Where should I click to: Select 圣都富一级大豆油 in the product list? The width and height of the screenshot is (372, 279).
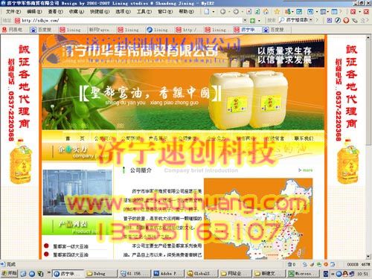(x=71, y=246)
